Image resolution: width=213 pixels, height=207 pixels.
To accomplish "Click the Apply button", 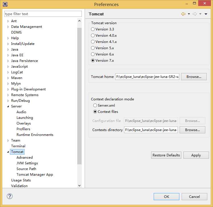I will (x=196, y=155).
